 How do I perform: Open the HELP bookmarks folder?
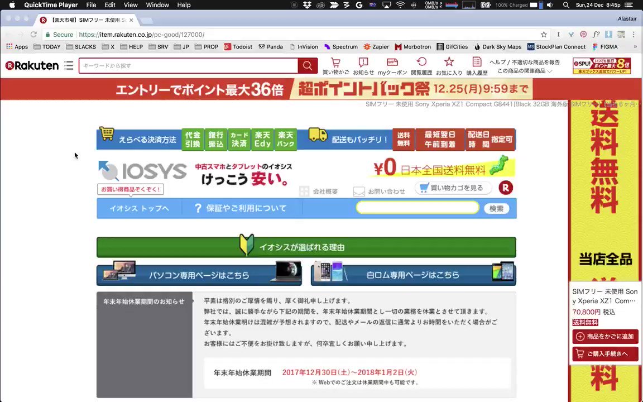pos(132,47)
